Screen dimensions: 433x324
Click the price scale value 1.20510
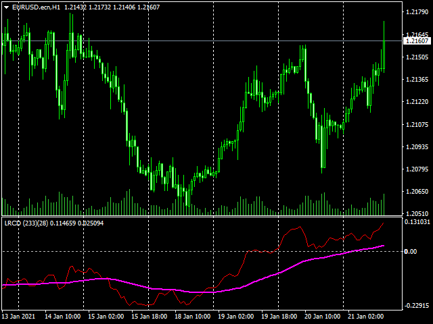click(x=417, y=213)
